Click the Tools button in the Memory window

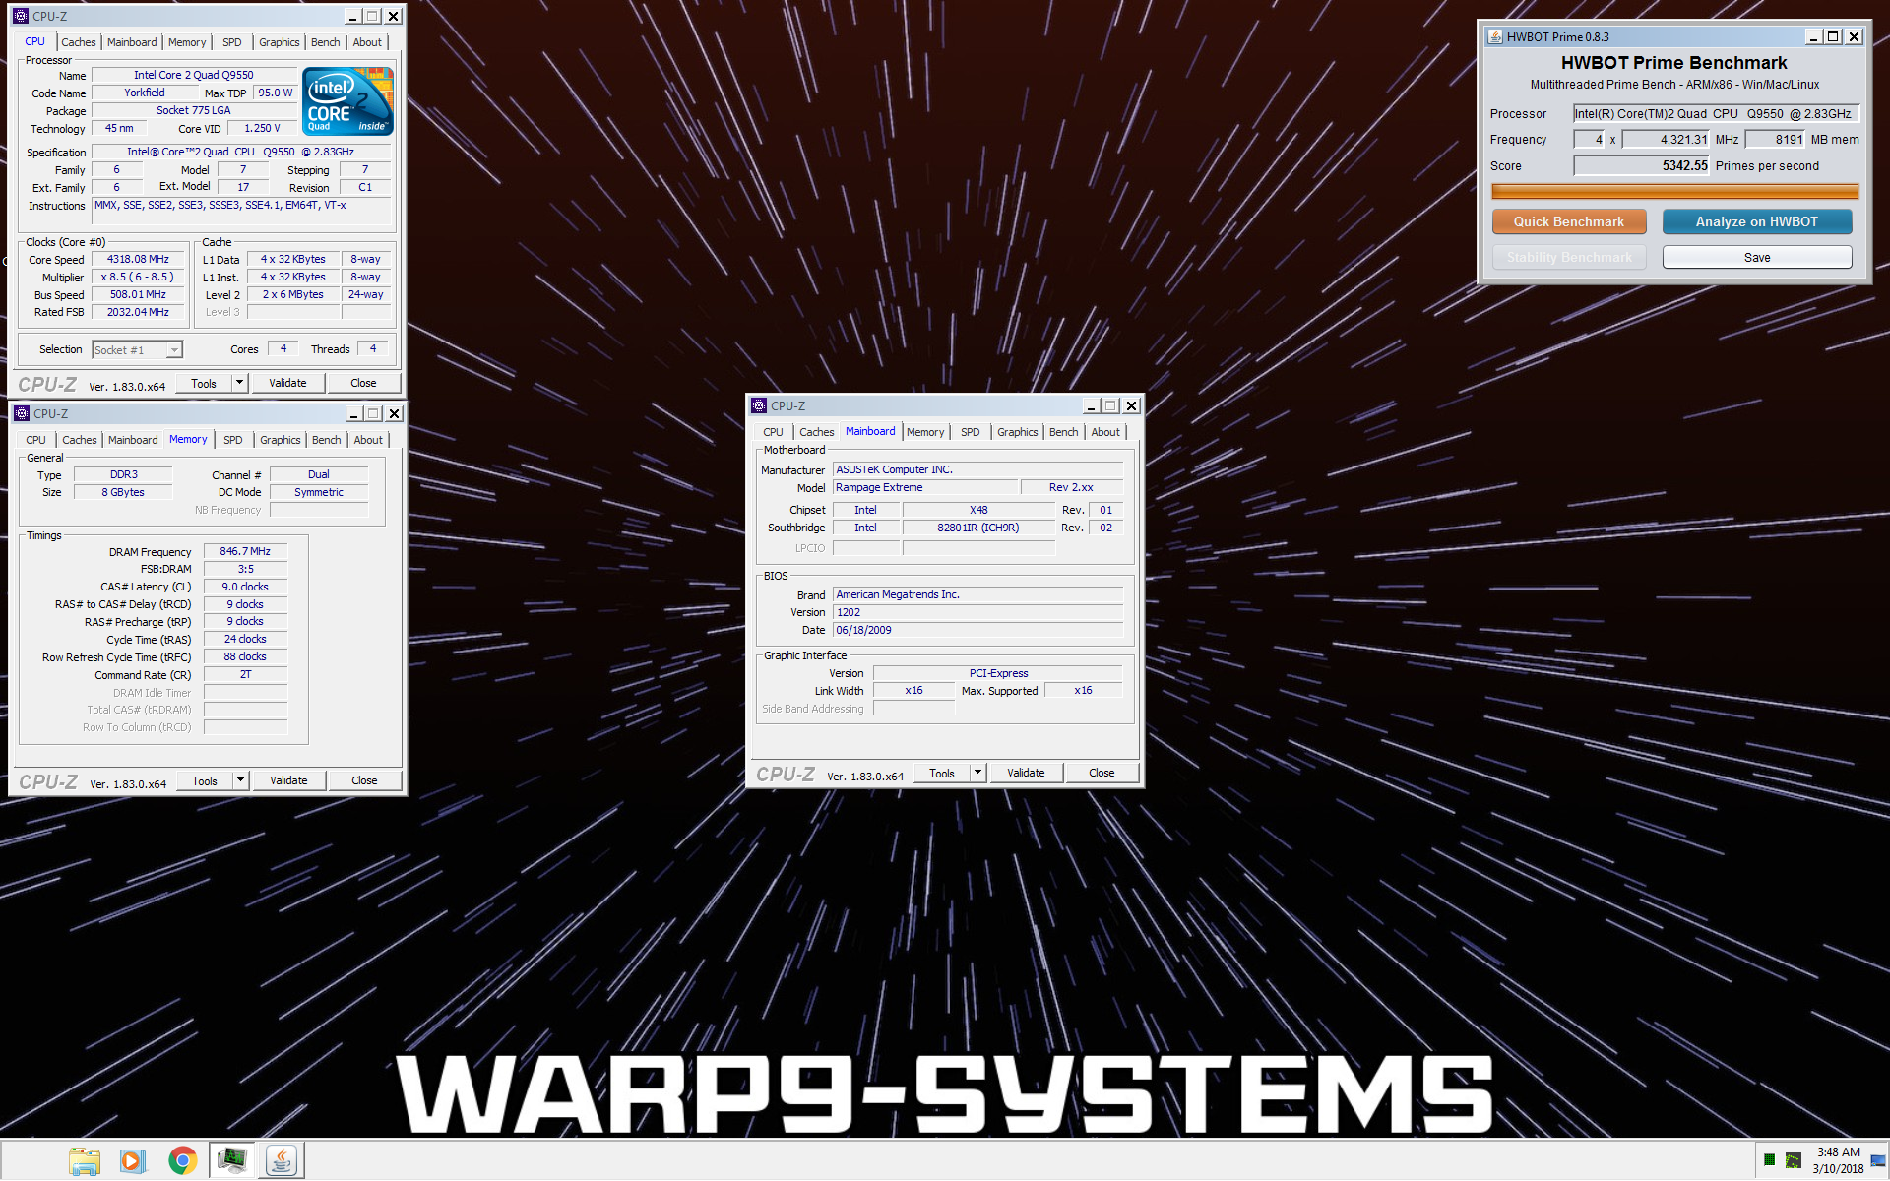click(x=205, y=780)
